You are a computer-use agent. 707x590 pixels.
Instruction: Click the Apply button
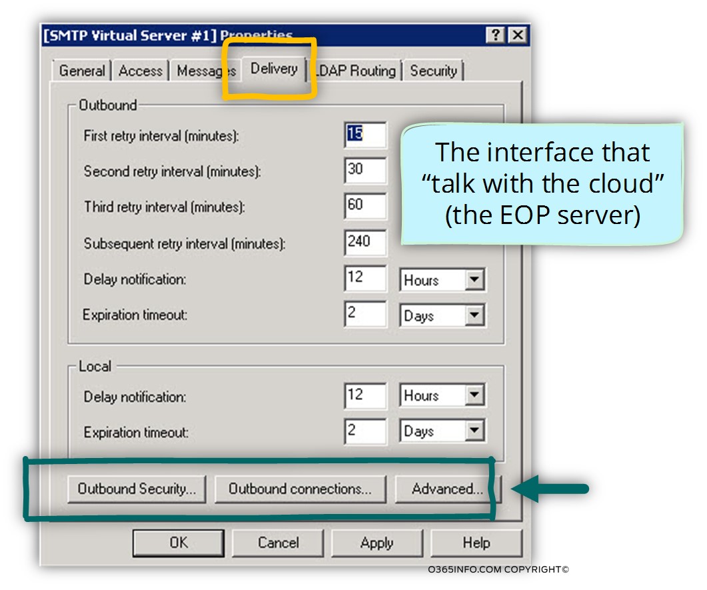[x=377, y=543]
